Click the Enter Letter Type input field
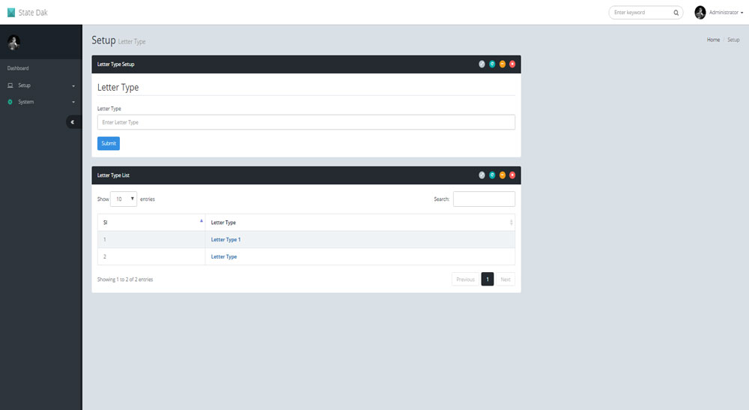 click(306, 122)
